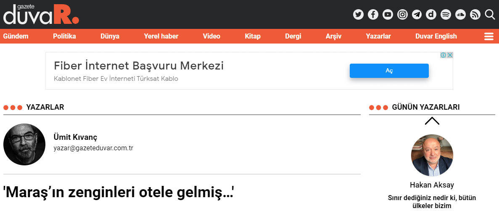Open the Instagram profile icon

402,15
